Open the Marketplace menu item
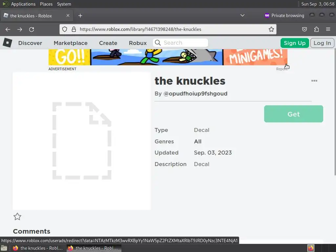Viewport: 336px width, 252px height. [71, 43]
